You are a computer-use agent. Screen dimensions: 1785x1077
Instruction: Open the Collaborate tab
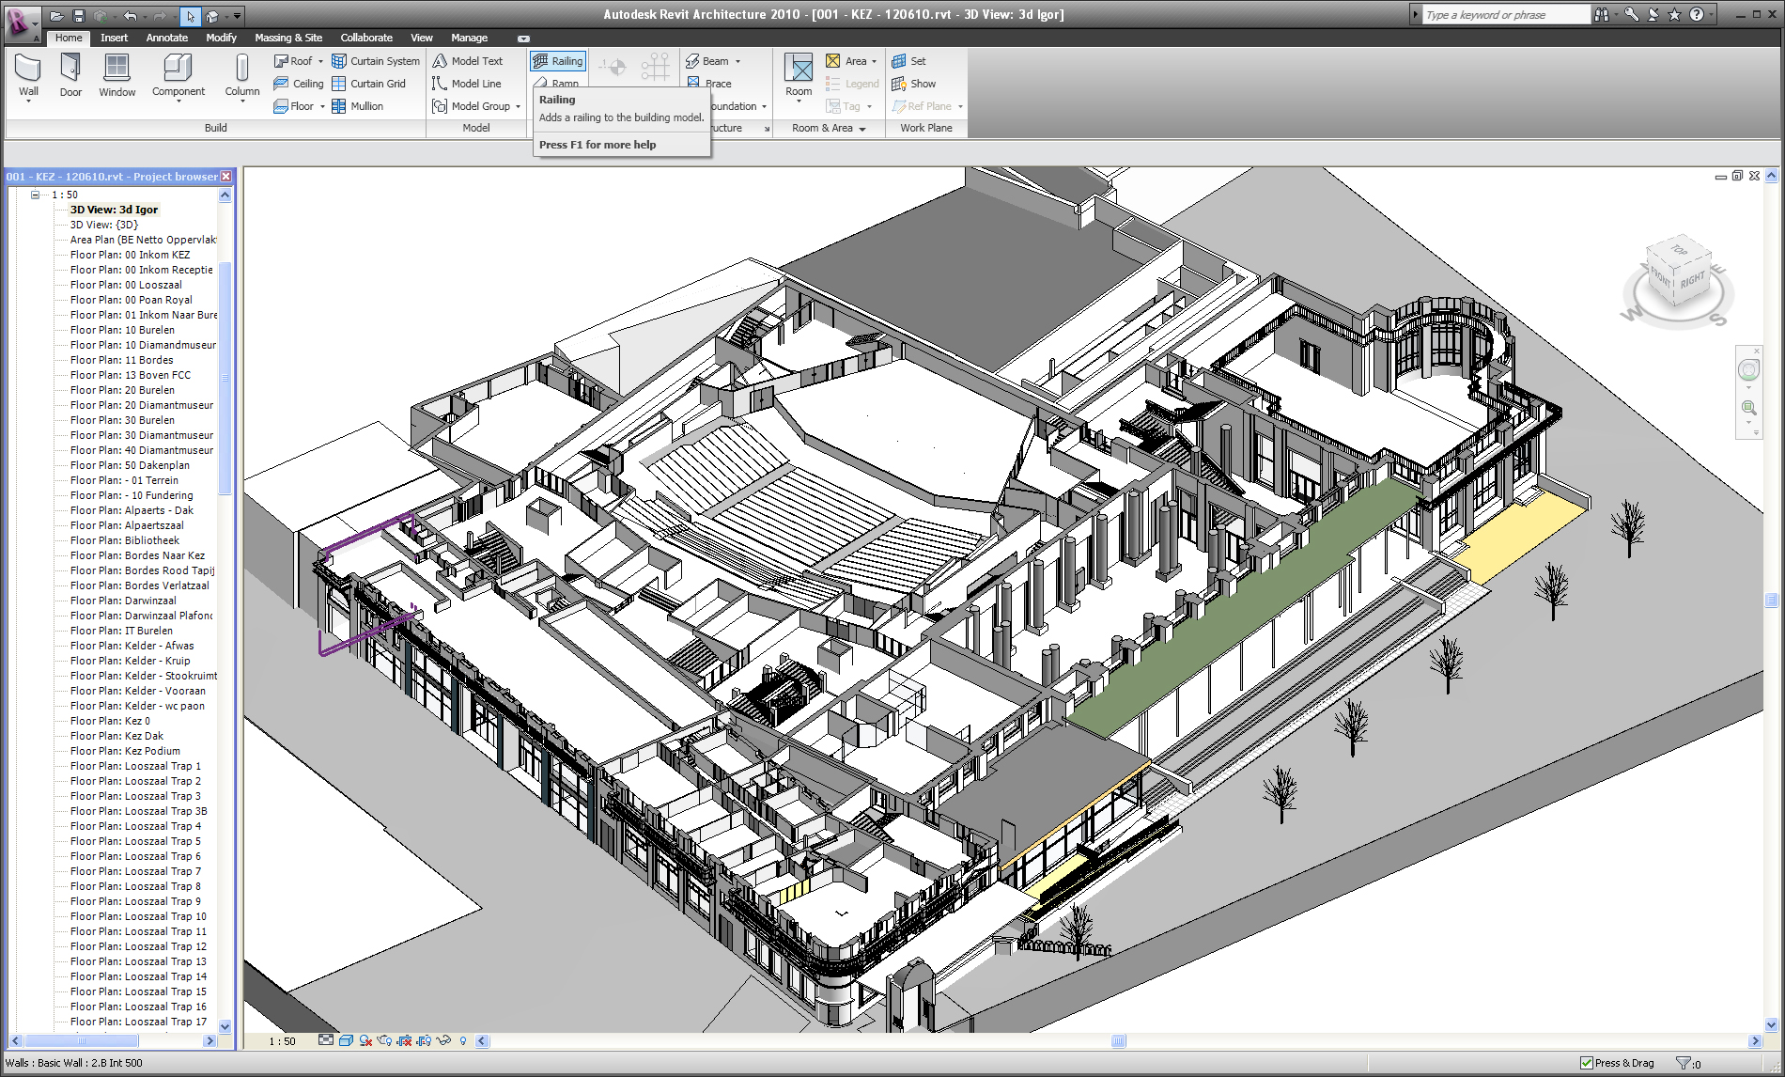(x=366, y=38)
